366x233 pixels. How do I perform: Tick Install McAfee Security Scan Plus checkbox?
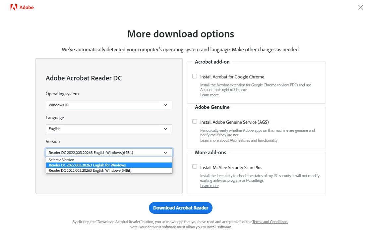pos(194,166)
